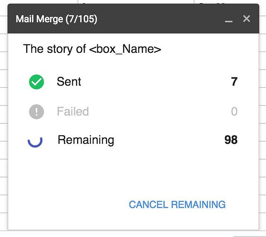This screenshot has height=237, width=266.
Task: Click the "Mail Merge (7/105)" title text
Action: [56, 19]
